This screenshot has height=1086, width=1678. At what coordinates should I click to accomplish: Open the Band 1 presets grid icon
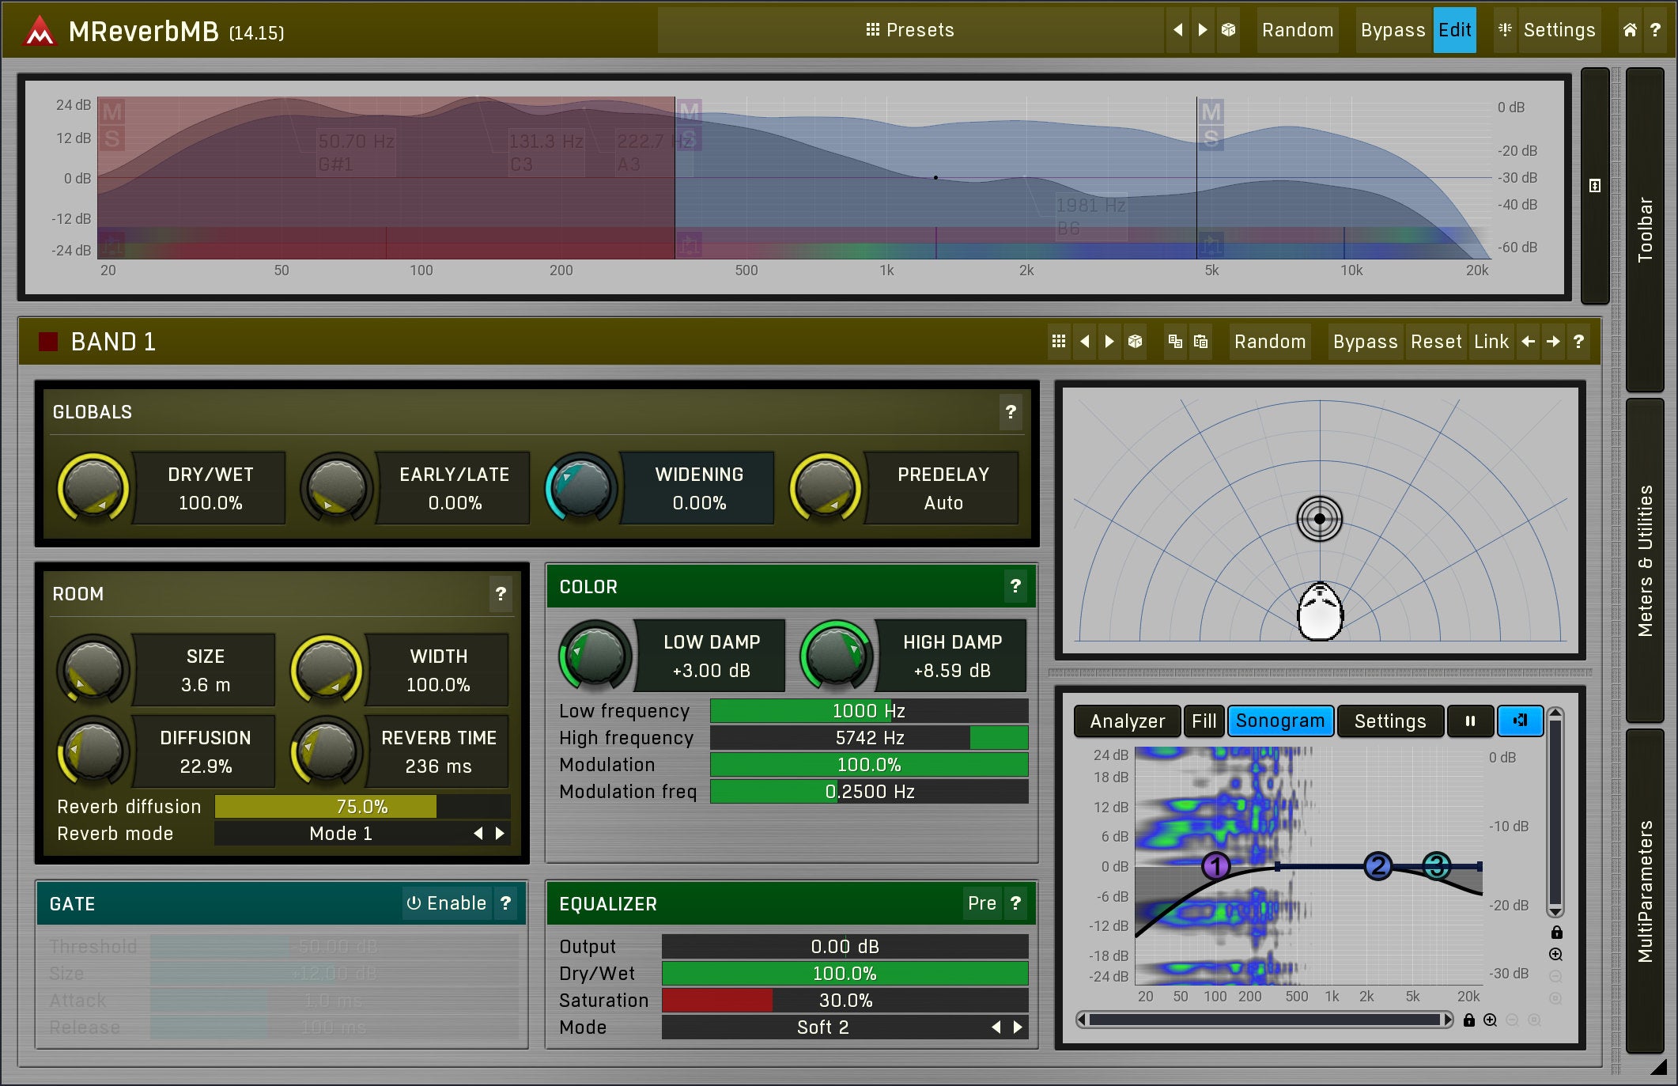tap(1059, 342)
